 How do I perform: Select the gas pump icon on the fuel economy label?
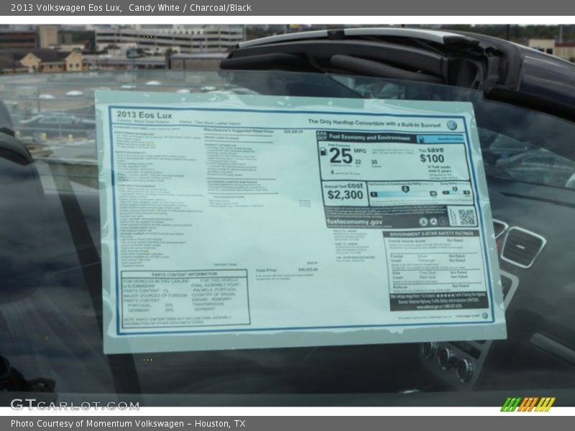323,152
